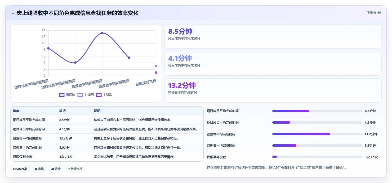
Task: Click description starting 需要汇总多个项目状态
Action: point(136,138)
